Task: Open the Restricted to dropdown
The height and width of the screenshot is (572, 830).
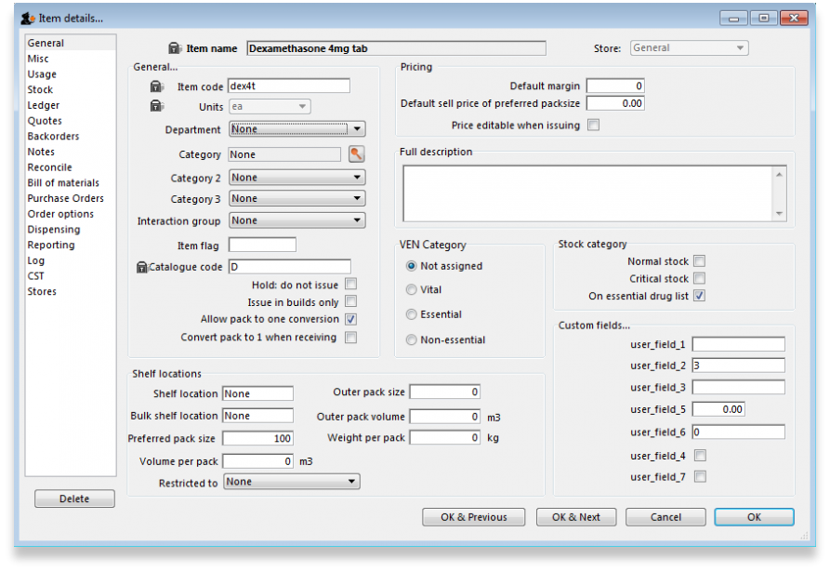Action: click(x=292, y=482)
